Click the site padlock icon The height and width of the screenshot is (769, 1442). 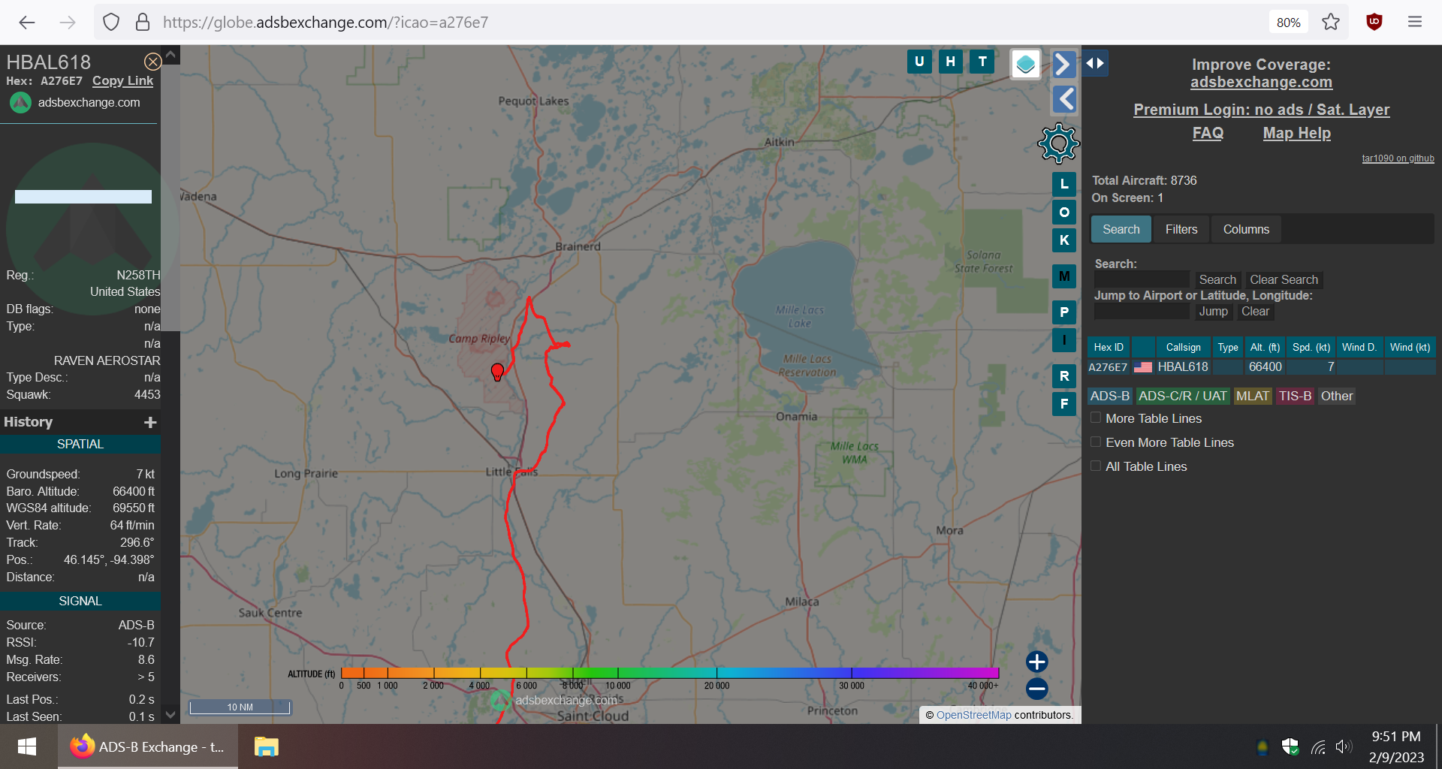[143, 23]
